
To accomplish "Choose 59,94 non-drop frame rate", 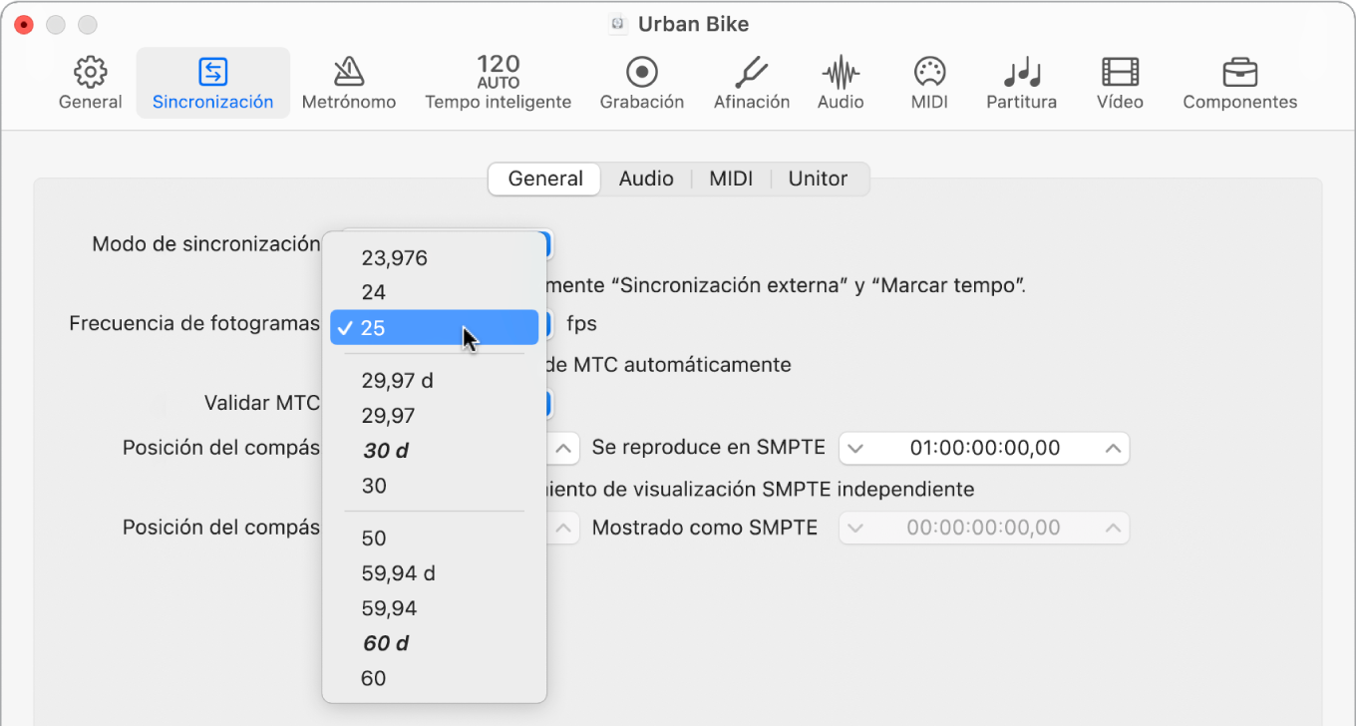I will coord(435,608).
